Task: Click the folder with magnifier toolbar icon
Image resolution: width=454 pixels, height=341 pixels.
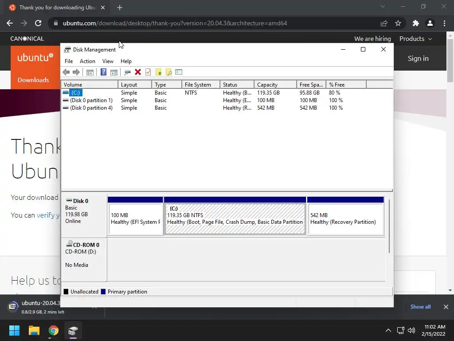Action: 168,72
